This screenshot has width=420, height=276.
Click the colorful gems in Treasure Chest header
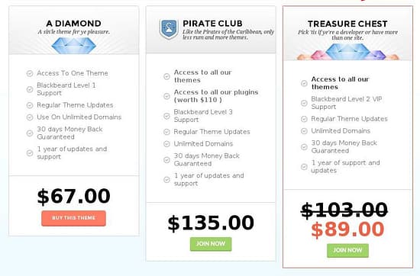[347, 52]
